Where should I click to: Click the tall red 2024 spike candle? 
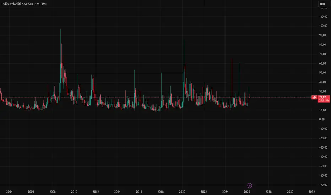tap(232, 59)
